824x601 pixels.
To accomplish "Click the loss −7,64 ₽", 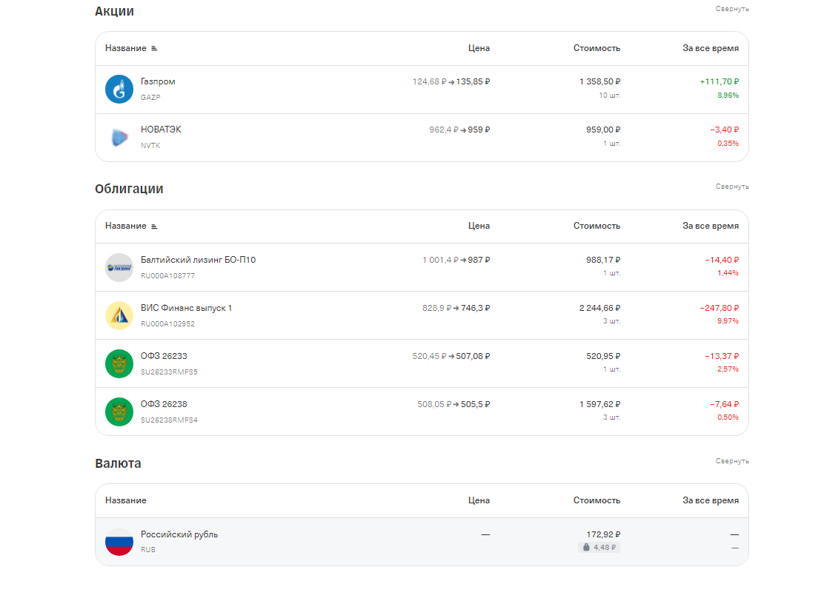I will tap(724, 404).
